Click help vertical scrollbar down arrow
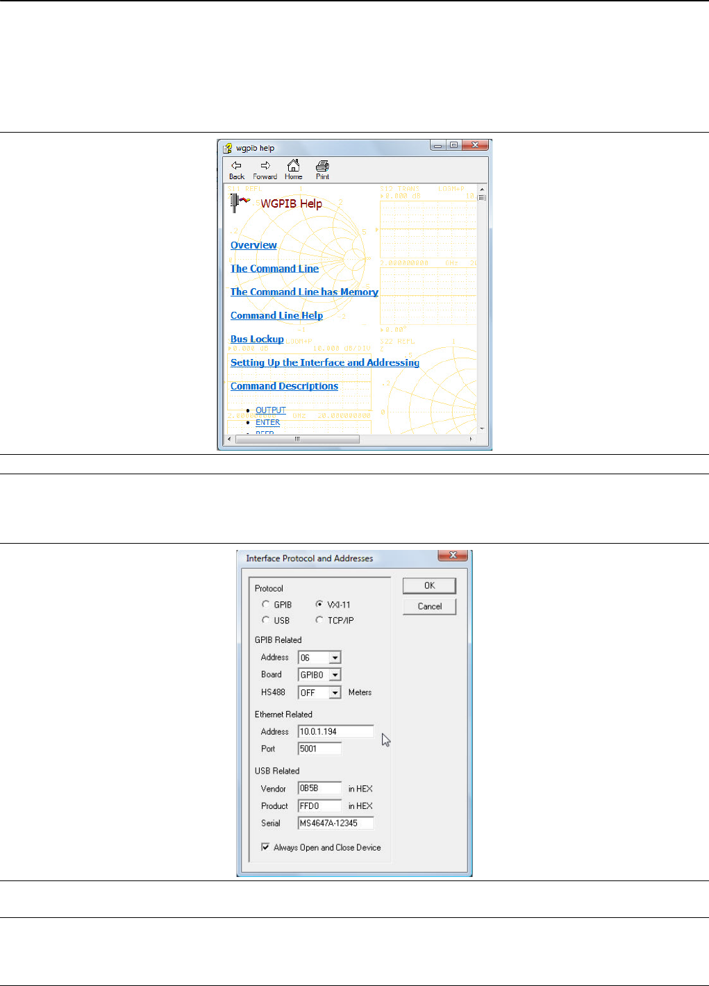 pyautogui.click(x=482, y=430)
